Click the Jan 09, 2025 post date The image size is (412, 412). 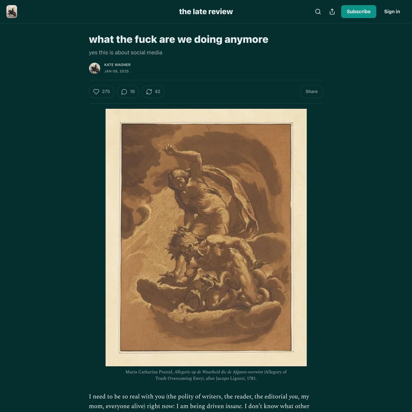[117, 71]
